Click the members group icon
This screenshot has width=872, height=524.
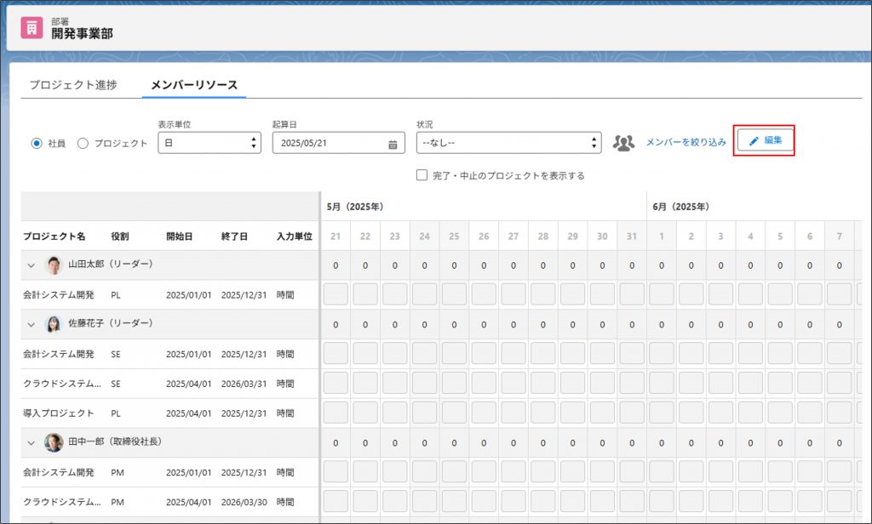click(x=624, y=143)
